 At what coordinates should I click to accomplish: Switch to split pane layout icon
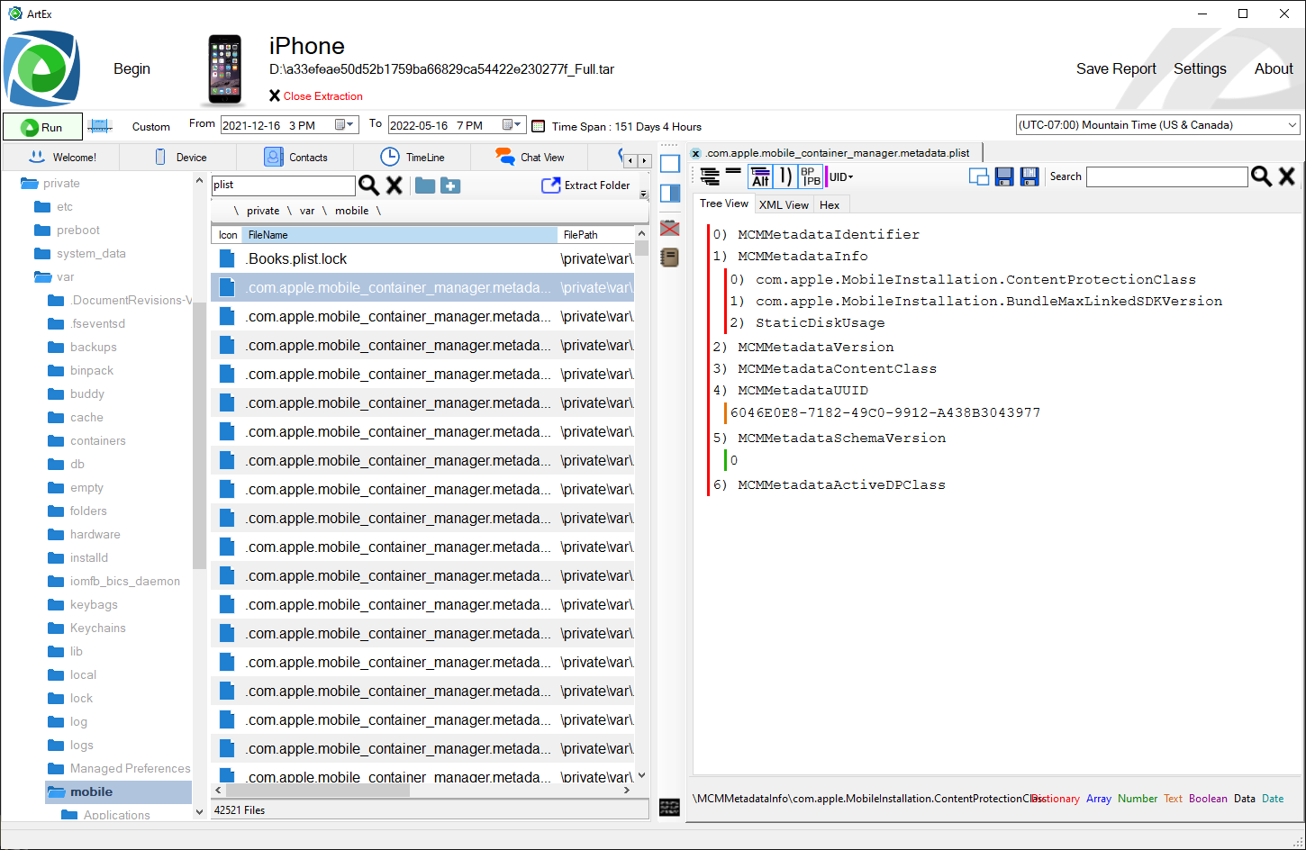[x=670, y=193]
